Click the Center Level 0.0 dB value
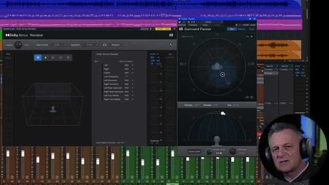329x185 pixels. (219, 153)
